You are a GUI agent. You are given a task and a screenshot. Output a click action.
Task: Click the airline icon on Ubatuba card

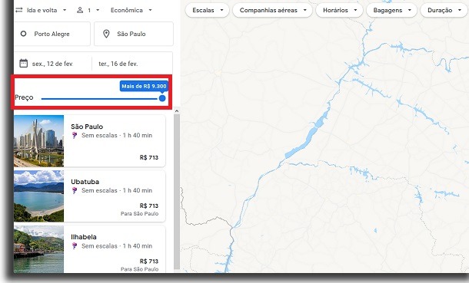point(75,190)
